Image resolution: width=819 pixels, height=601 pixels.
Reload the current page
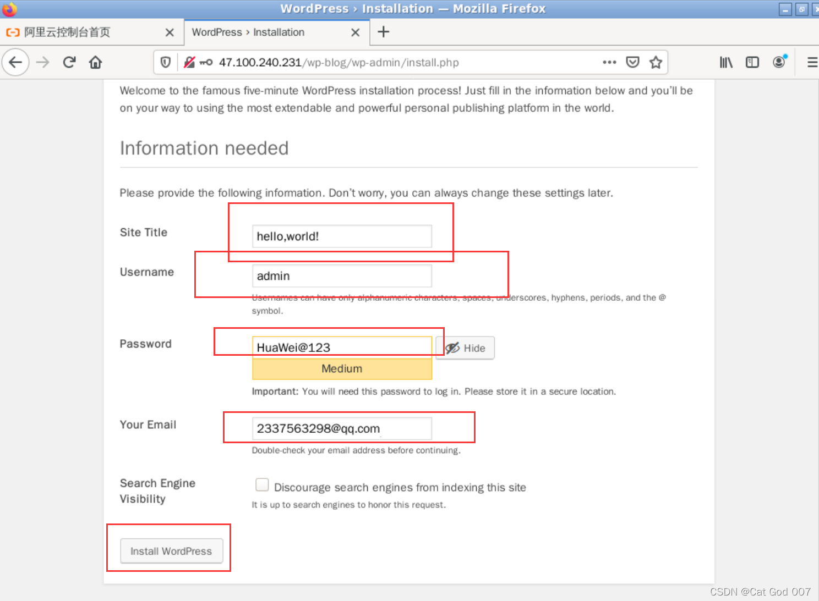click(x=69, y=62)
